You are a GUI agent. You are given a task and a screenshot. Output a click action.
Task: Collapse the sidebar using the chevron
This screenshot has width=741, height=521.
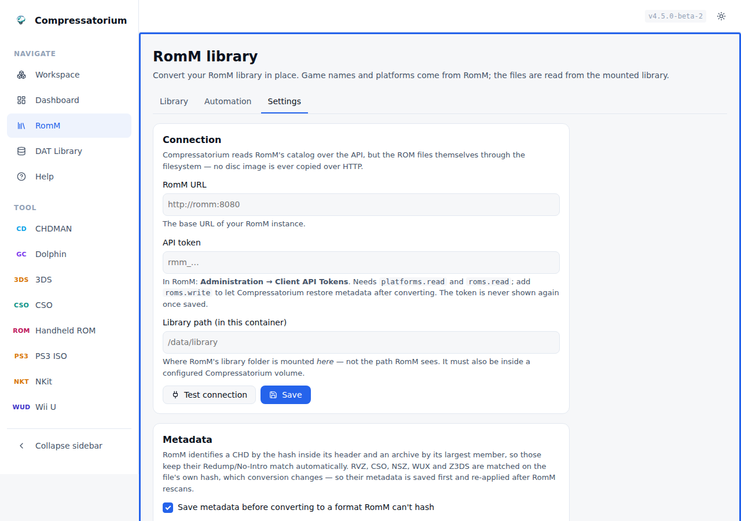[x=21, y=446]
